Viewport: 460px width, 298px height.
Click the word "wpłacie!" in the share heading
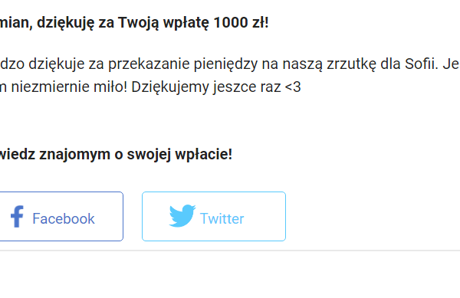point(204,155)
